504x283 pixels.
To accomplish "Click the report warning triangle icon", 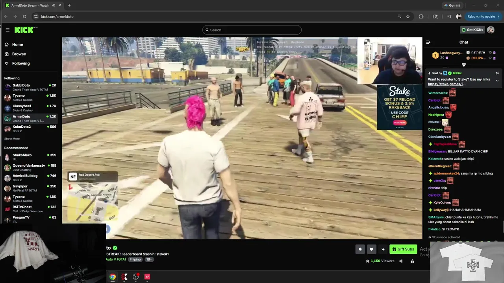I will [412, 261].
